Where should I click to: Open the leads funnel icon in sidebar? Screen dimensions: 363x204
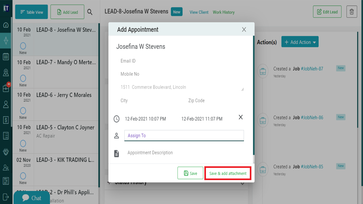pyautogui.click(x=6, y=41)
